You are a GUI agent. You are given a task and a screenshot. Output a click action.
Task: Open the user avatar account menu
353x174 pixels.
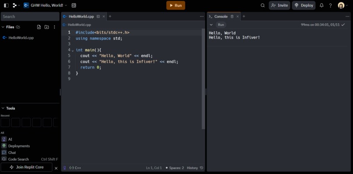[342, 5]
